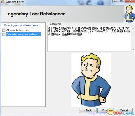Select the All variants deleveled label
The height and width of the screenshot is (116, 135).
point(18,30)
